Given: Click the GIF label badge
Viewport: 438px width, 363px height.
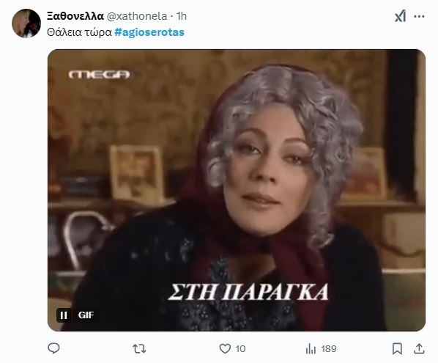Looking at the screenshot, I should pyautogui.click(x=86, y=315).
